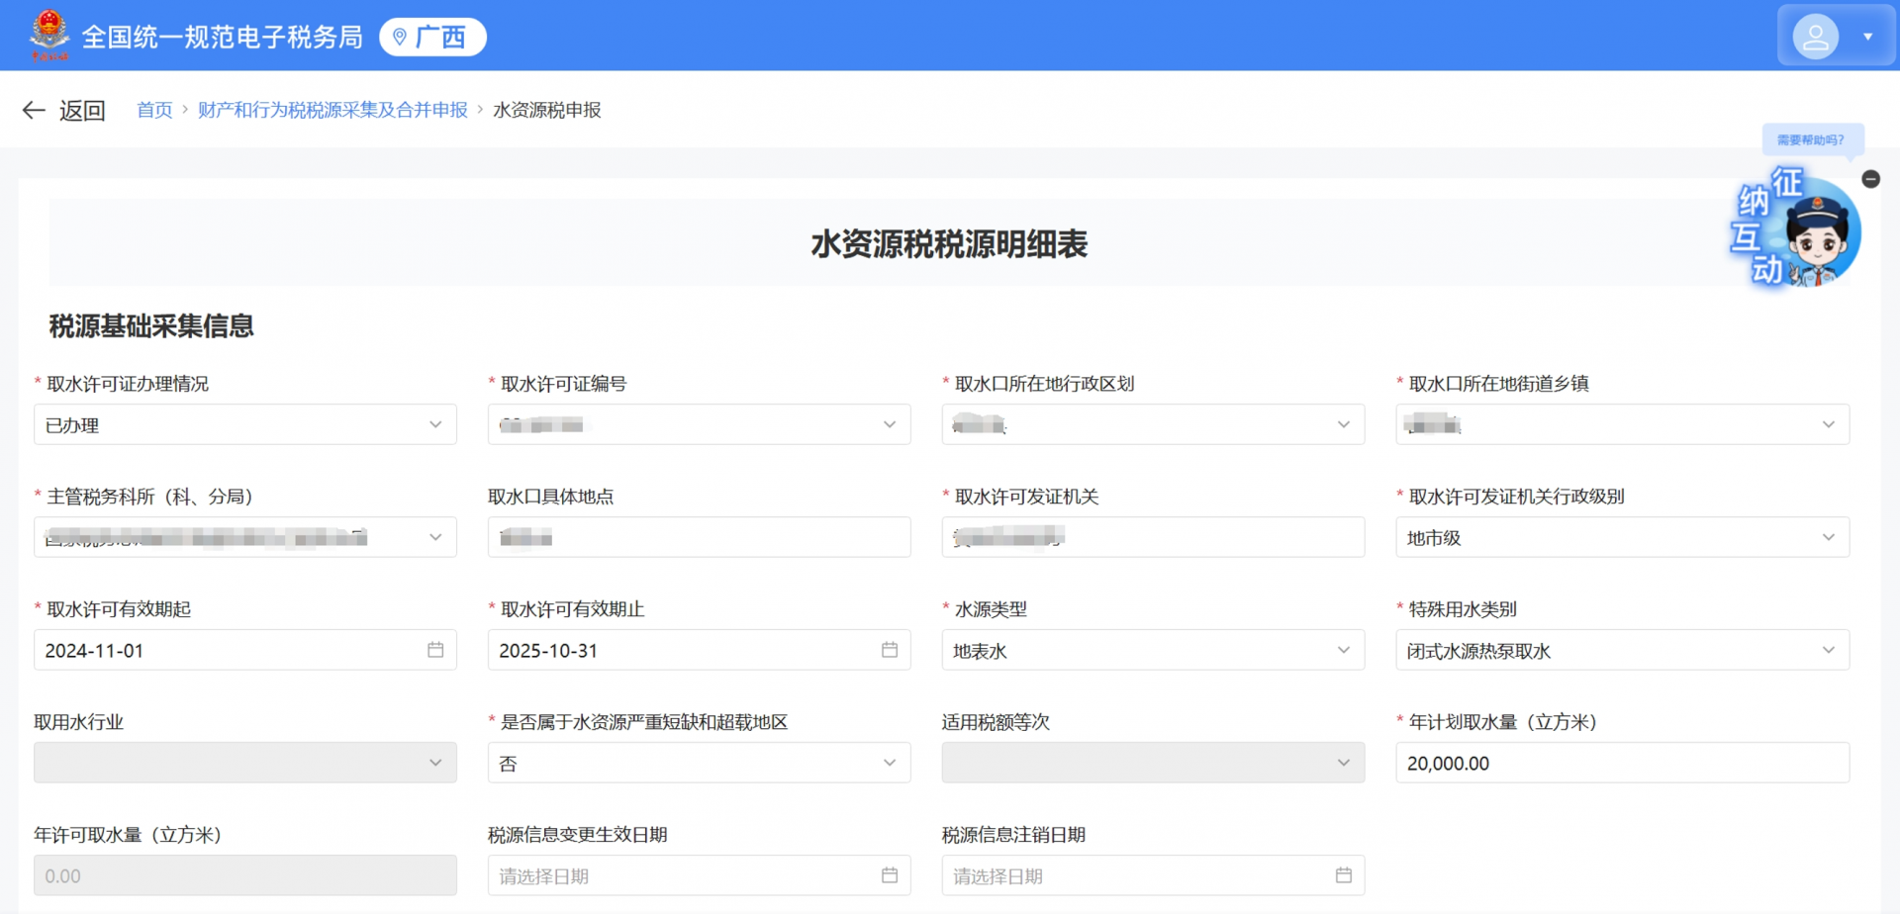This screenshot has height=914, width=1900.
Task: Click the 广西 region selector
Action: pos(432,37)
